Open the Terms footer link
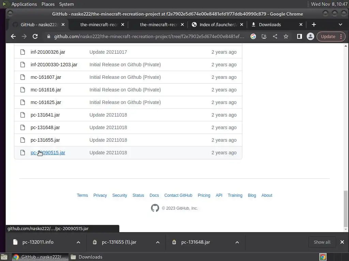Image resolution: width=349 pixels, height=261 pixels. click(x=82, y=195)
